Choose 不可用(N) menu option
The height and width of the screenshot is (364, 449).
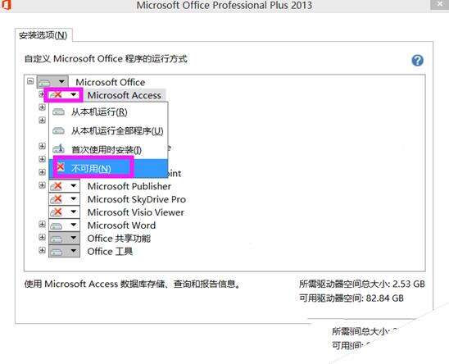pyautogui.click(x=108, y=168)
